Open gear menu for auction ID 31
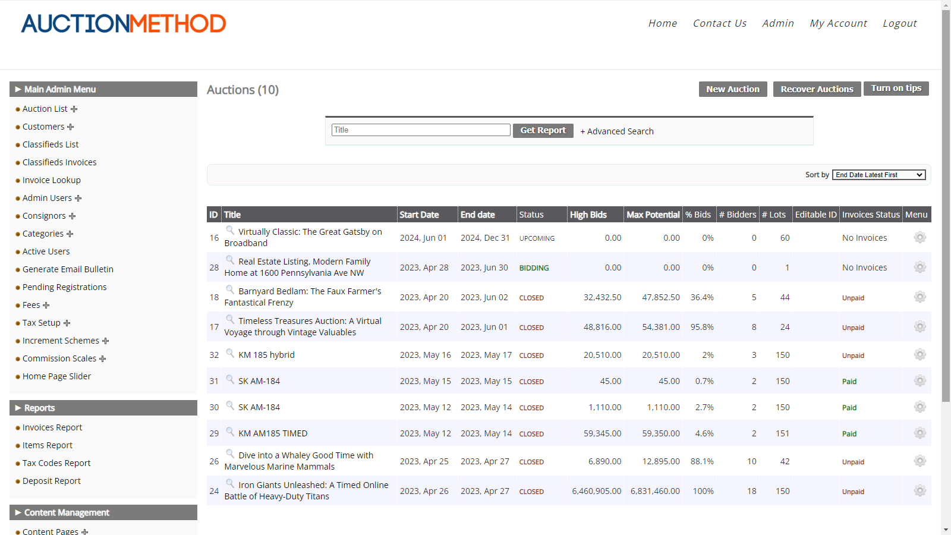Viewport: 951px width, 535px height. (x=919, y=381)
